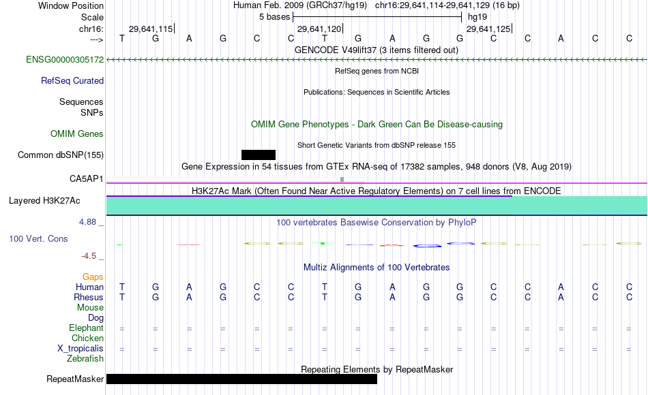Viewport: 648px width, 395px height.
Task: Open '100 vertebrates Basewise Conservation by PhyloP' title
Action: [377, 222]
